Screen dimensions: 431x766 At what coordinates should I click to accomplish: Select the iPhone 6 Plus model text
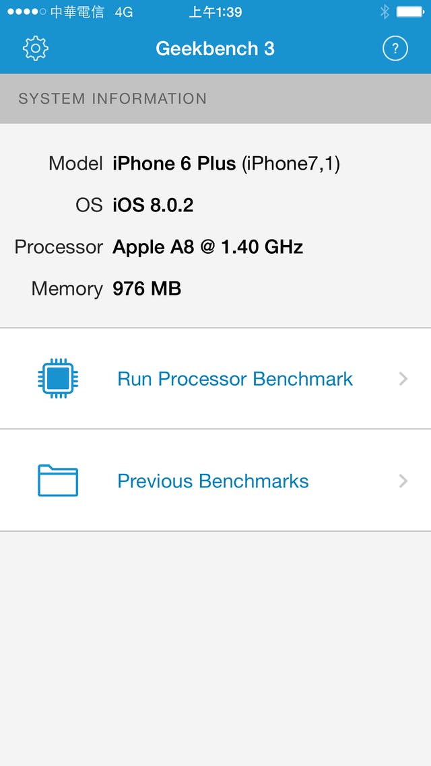coord(174,164)
